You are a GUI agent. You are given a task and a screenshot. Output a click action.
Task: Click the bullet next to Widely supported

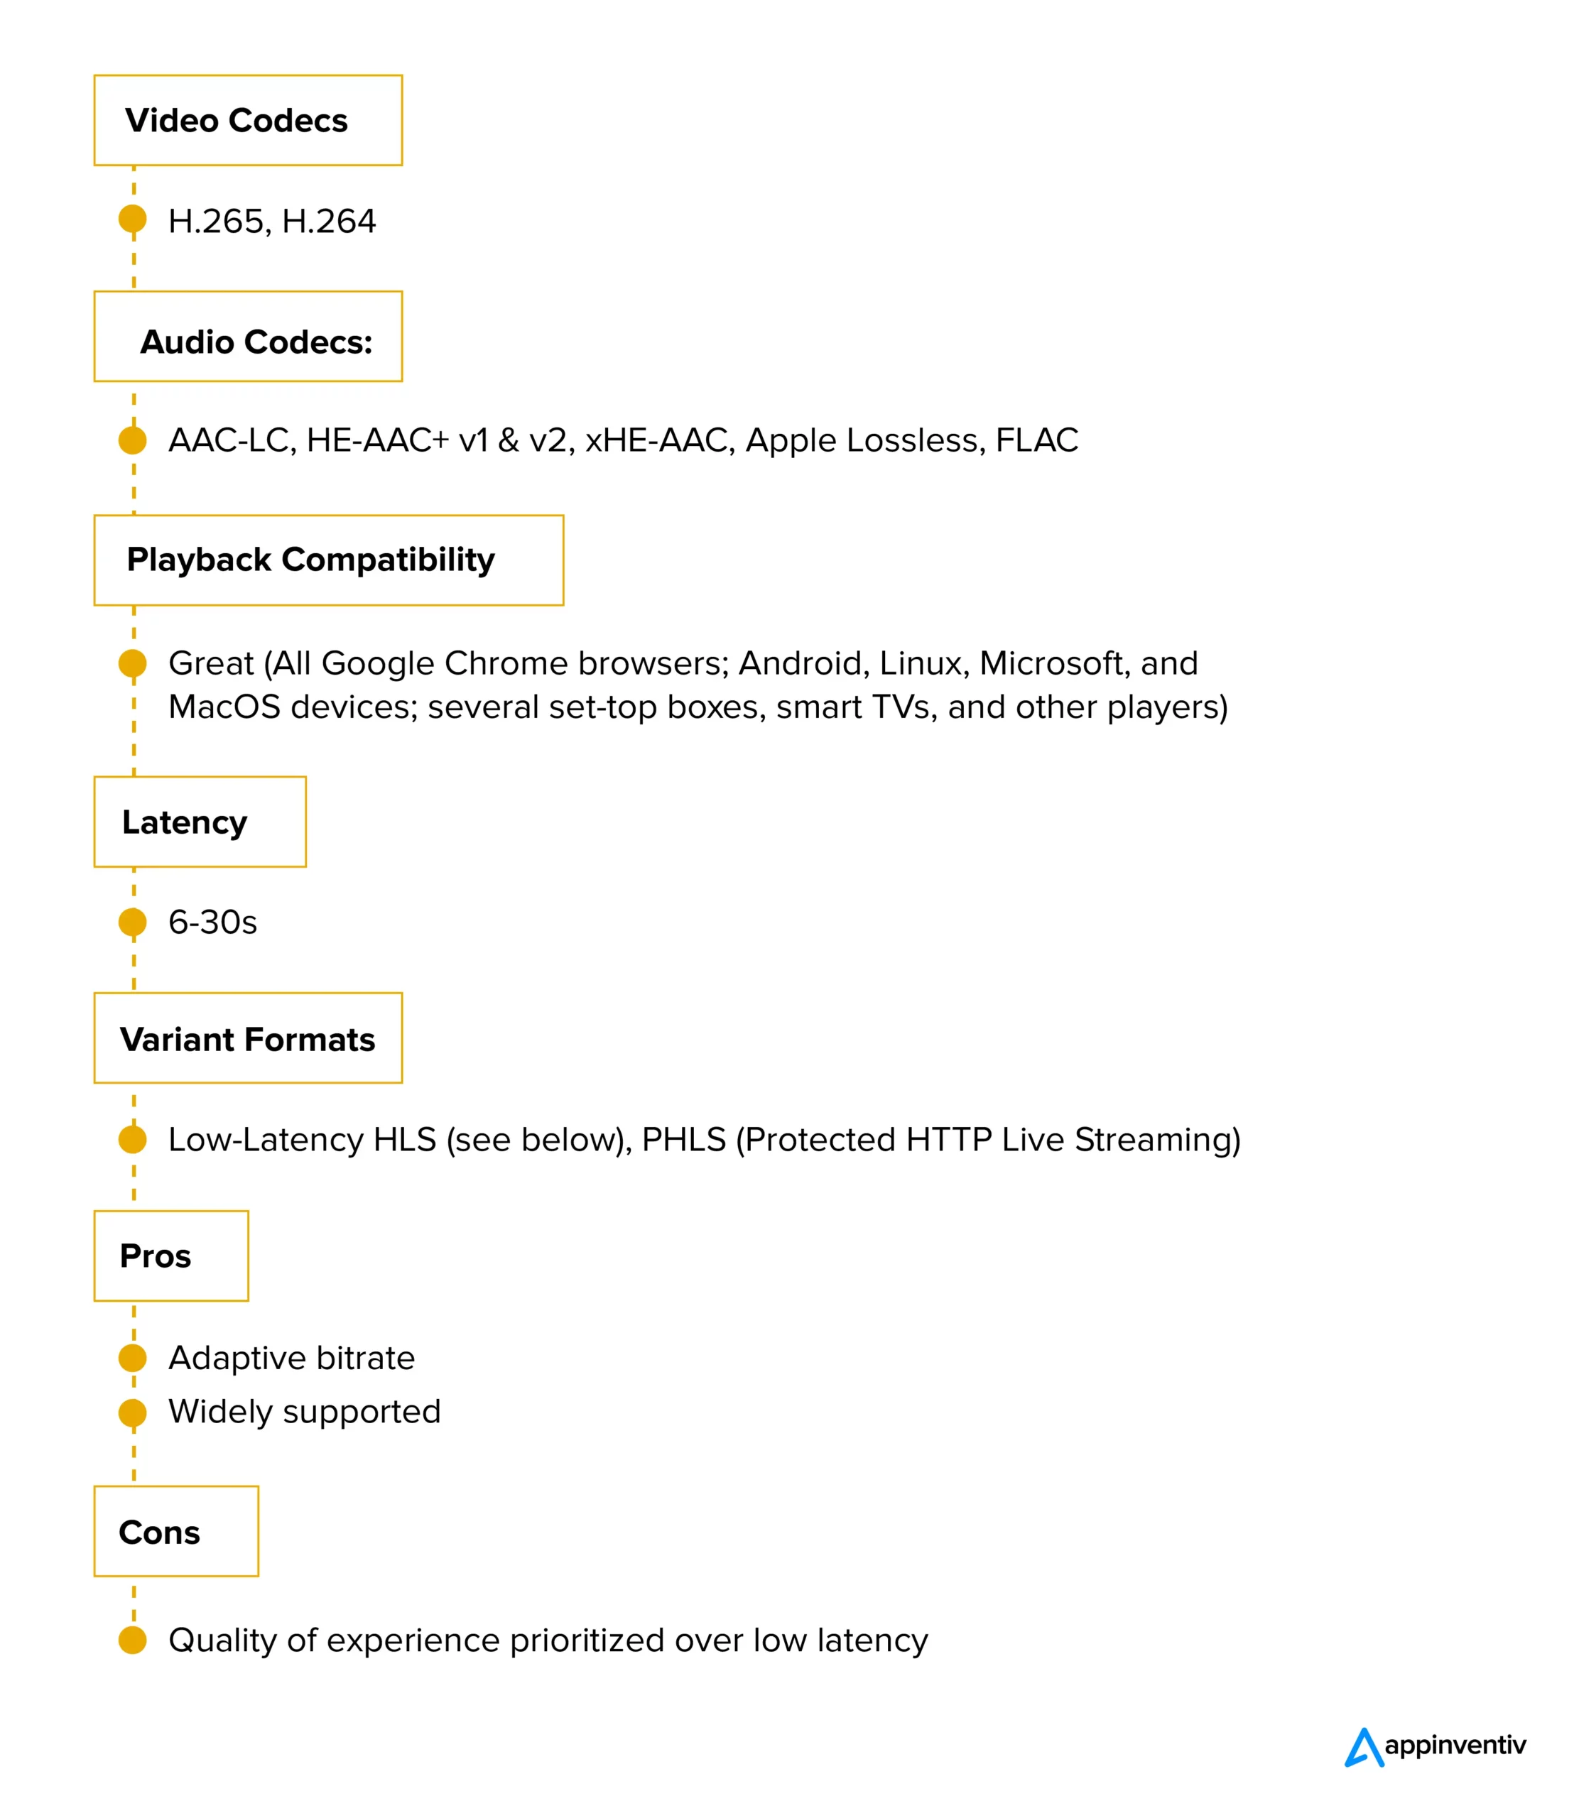point(133,1412)
